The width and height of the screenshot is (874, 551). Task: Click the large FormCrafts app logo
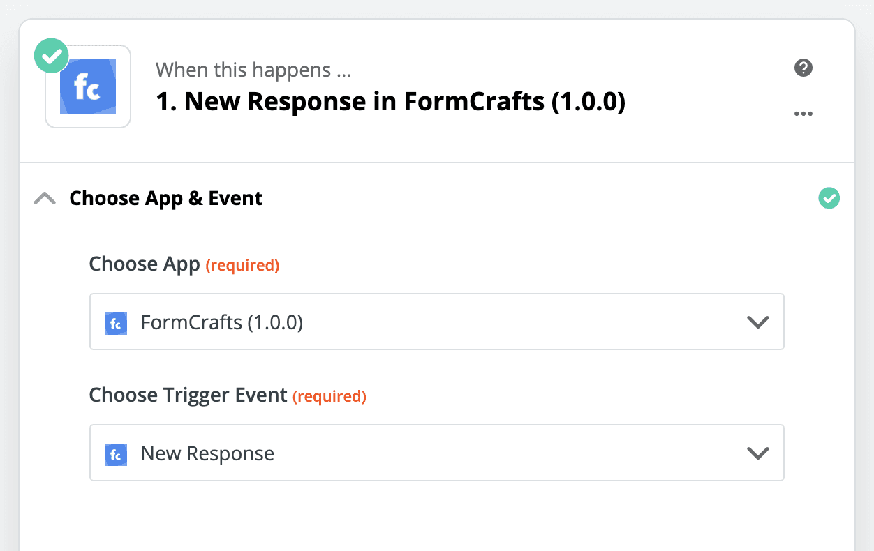coord(88,86)
